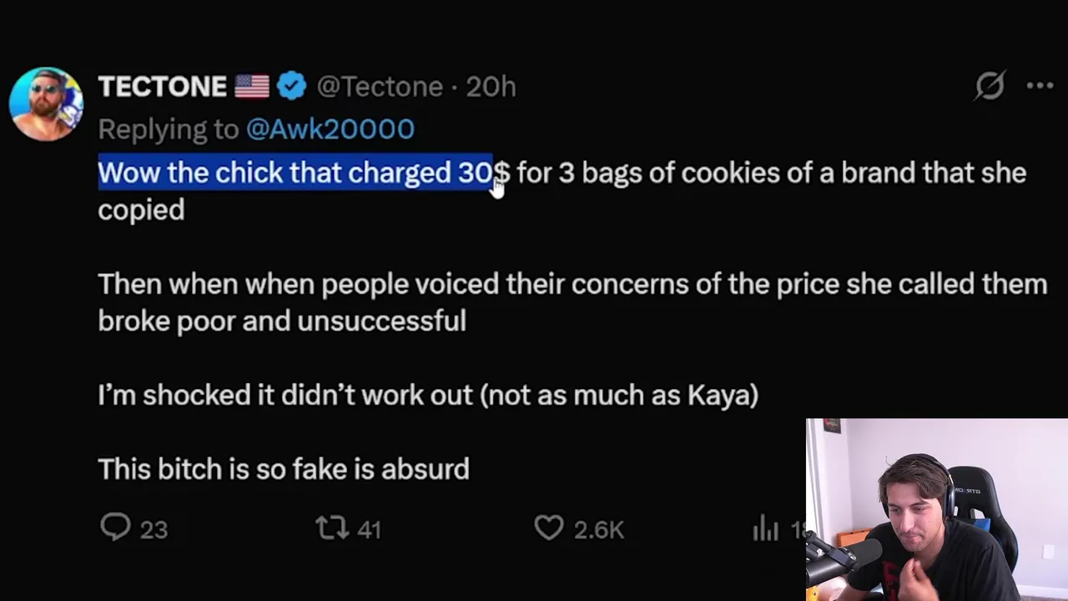
Task: Click the repost count 41
Action: [x=369, y=530]
